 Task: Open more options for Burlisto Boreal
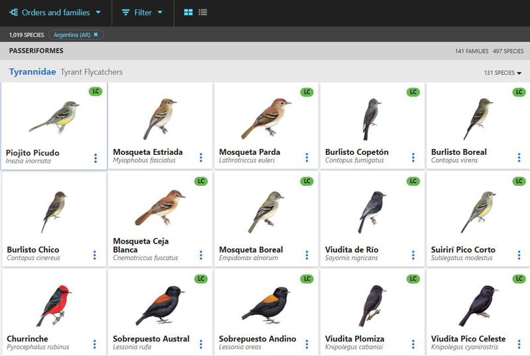519,157
